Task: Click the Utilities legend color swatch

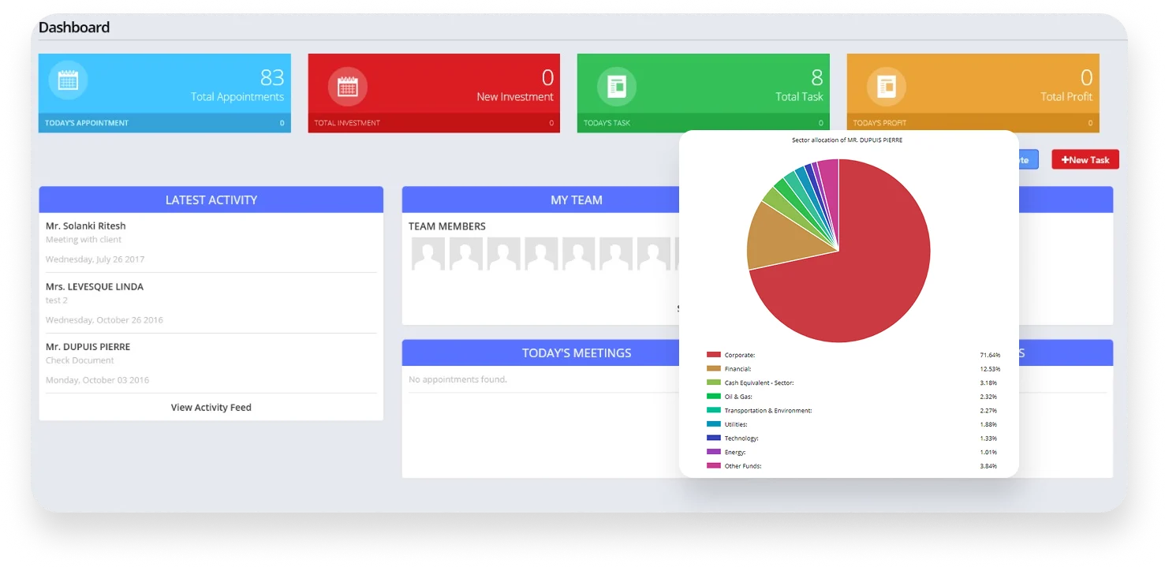Action: pyautogui.click(x=714, y=424)
